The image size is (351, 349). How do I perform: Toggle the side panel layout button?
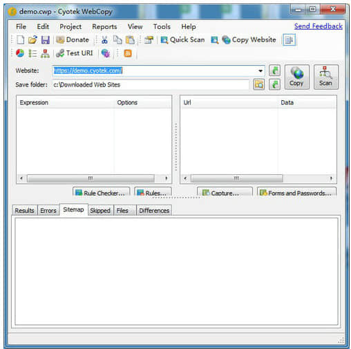(290, 40)
